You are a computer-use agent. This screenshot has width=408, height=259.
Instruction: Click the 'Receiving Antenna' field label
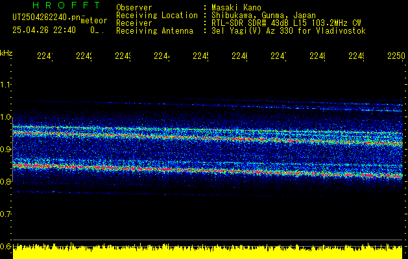click(155, 31)
